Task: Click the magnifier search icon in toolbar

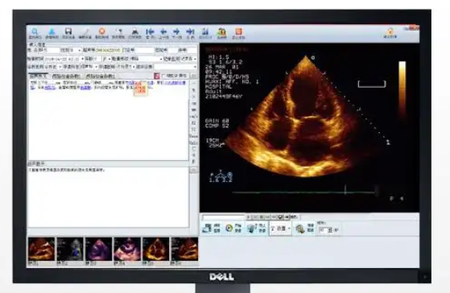Action: tap(35, 31)
